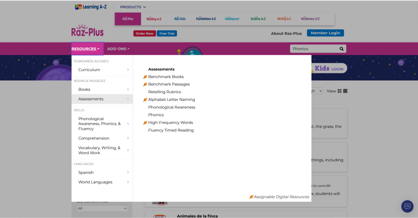Open Fluency Timed Reading link
The width and height of the screenshot is (418, 218).
pyautogui.click(x=171, y=130)
